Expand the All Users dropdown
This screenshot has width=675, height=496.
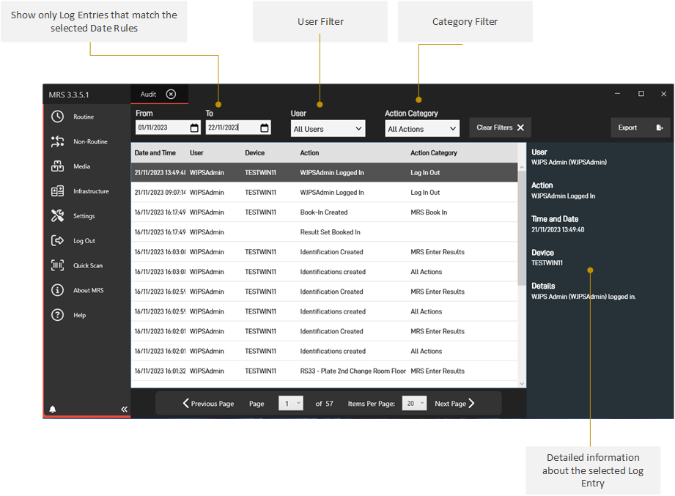pos(328,129)
